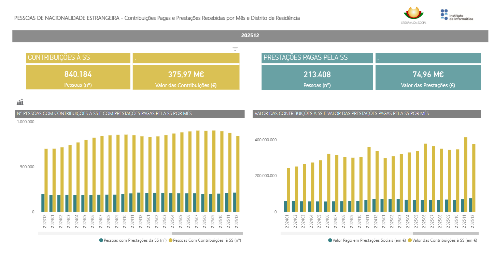Select teal 202312 bar in left chart
Viewport: 494px width, 255px height.
pyautogui.click(x=43, y=203)
